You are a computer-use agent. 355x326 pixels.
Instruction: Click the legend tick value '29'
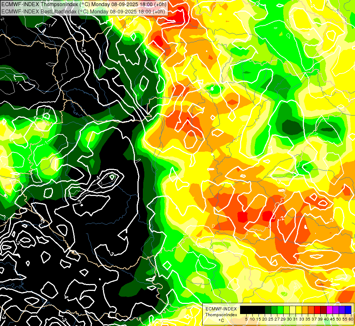[283, 319]
